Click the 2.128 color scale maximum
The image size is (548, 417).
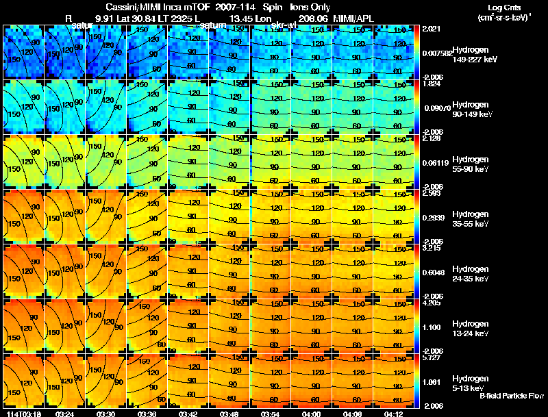[x=431, y=138]
